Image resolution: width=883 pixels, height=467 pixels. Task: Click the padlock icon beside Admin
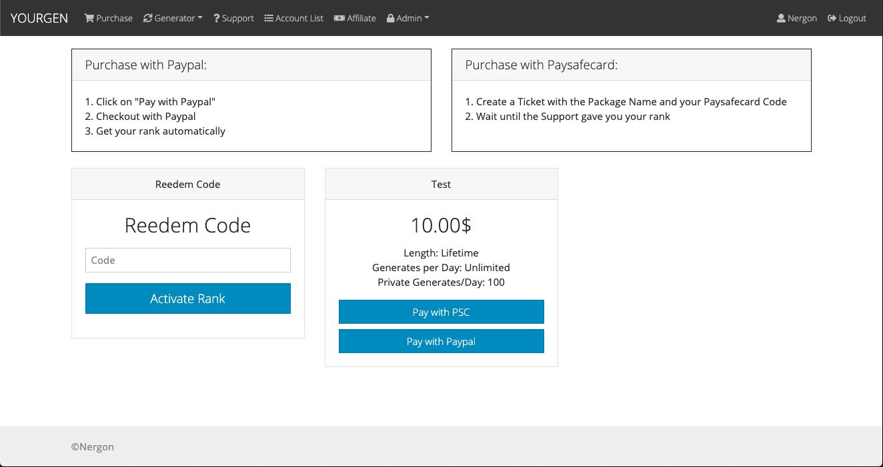coord(390,18)
